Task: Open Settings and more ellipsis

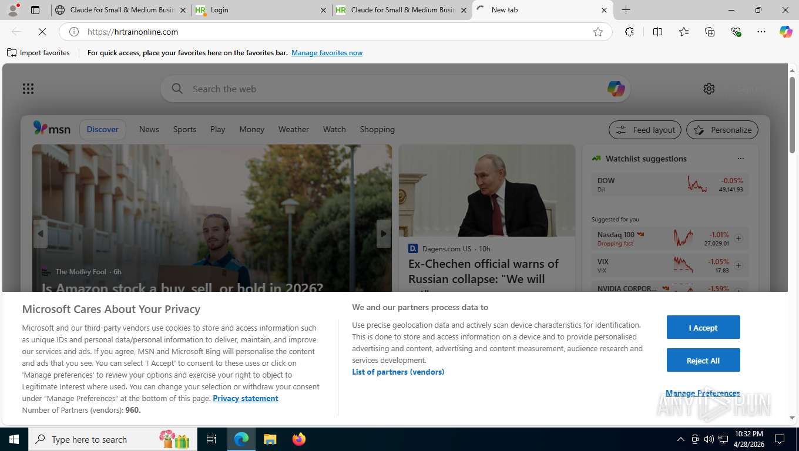Action: click(x=761, y=32)
